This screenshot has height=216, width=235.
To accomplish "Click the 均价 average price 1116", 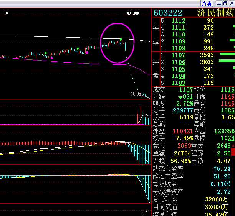I will coord(227,89).
